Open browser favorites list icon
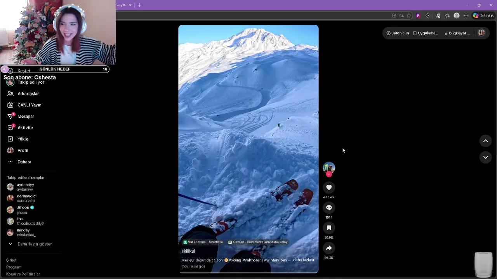This screenshot has width=497, height=279. (x=447, y=15)
